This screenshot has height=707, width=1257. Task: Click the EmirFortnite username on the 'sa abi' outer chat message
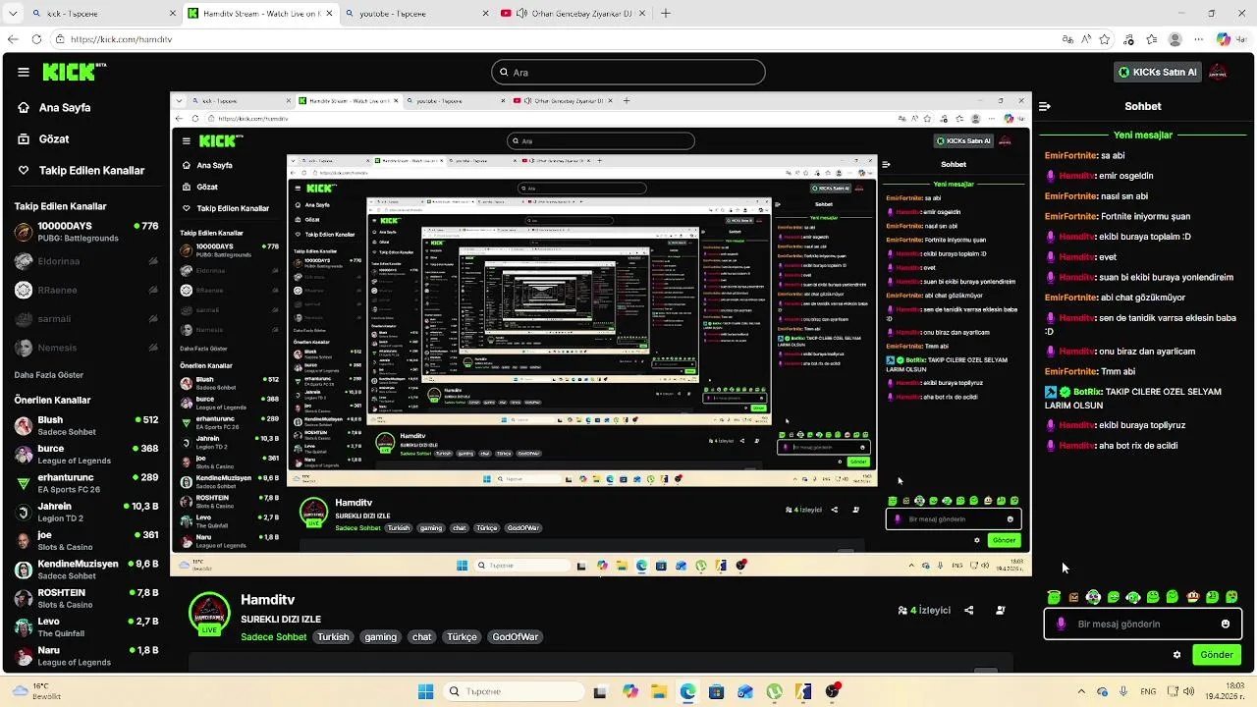click(1070, 155)
